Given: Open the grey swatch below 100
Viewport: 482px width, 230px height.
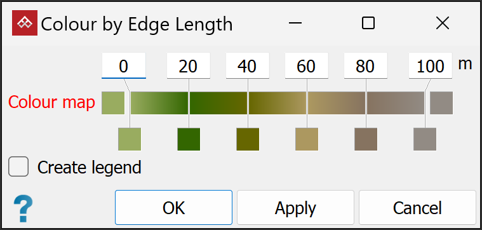Looking at the screenshot, I should click(425, 139).
